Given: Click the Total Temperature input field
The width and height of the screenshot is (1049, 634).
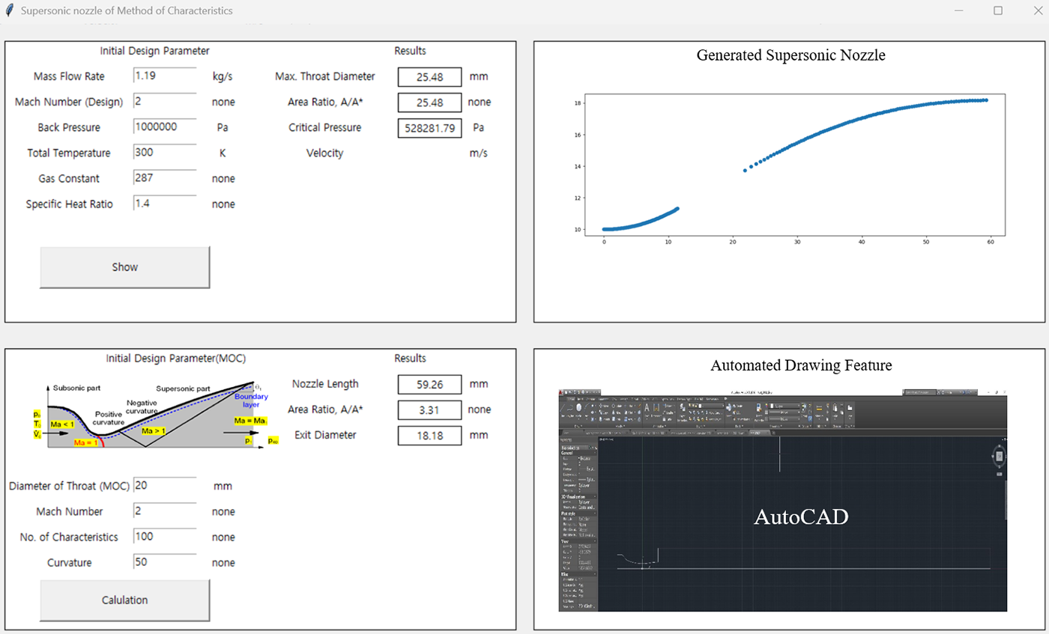Looking at the screenshot, I should click(x=165, y=152).
